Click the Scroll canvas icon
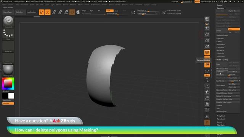The image size is (244, 137). pyautogui.click(x=207, y=28)
